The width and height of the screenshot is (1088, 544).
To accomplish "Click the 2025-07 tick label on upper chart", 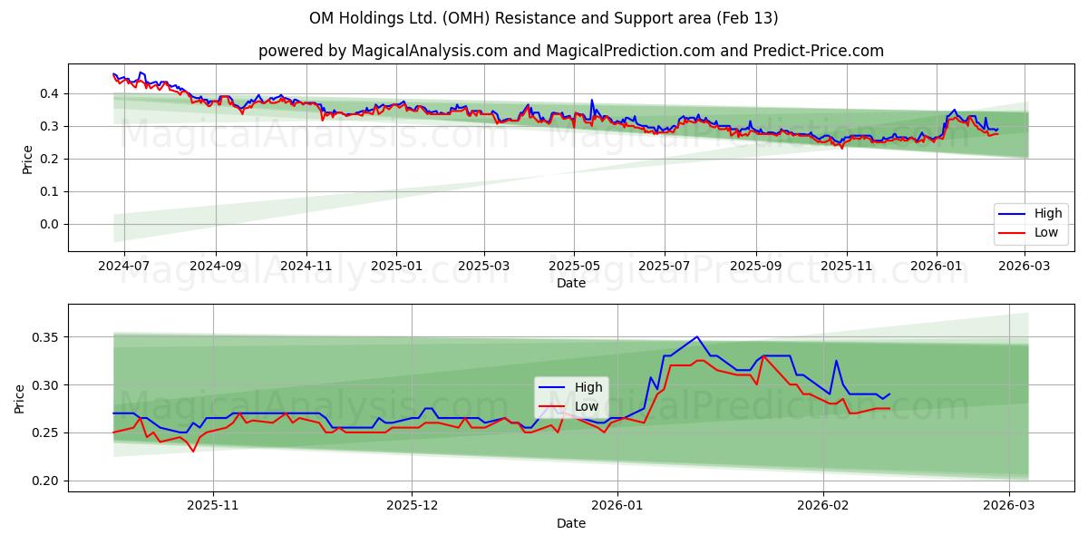I will click(664, 267).
